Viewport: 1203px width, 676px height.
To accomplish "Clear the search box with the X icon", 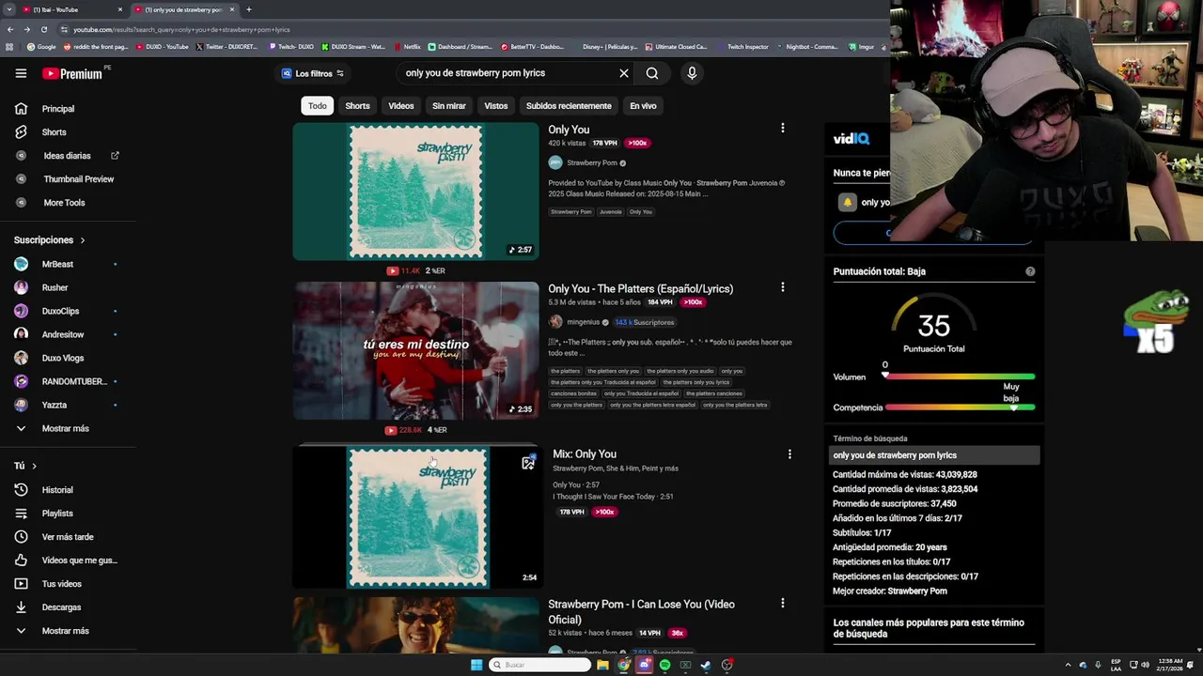I will click(x=623, y=73).
